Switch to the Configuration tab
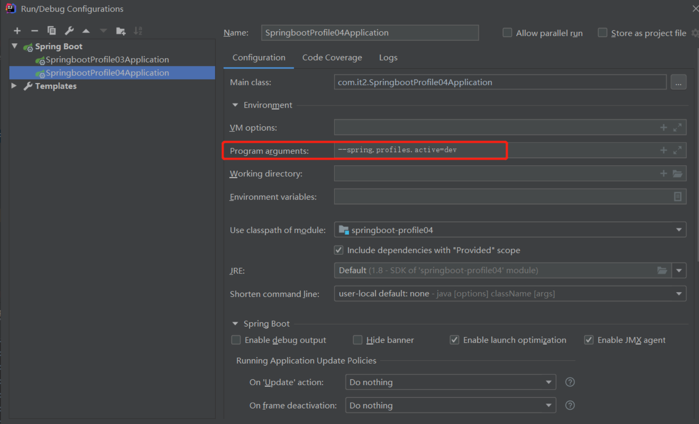This screenshot has height=424, width=699. coord(259,58)
